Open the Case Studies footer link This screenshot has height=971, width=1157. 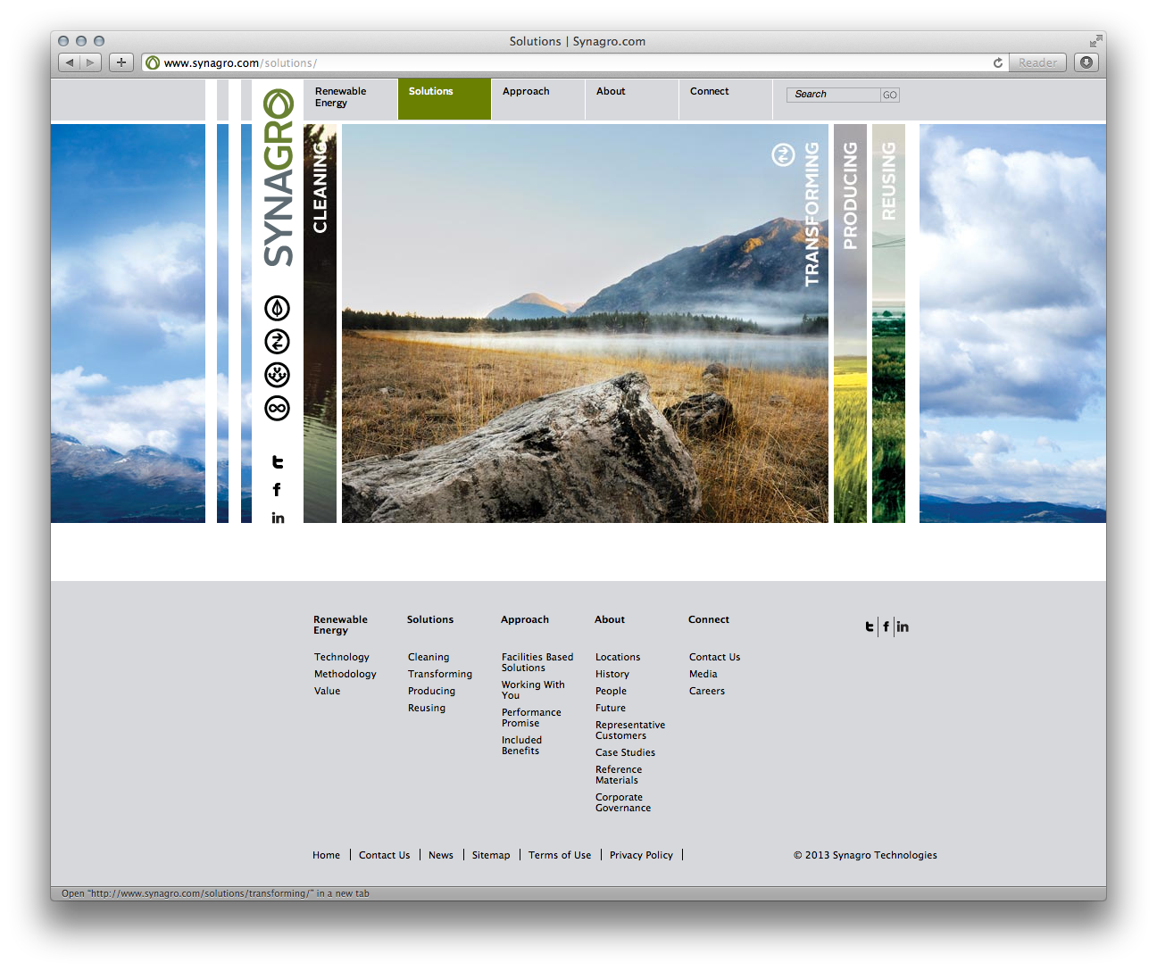coord(625,753)
